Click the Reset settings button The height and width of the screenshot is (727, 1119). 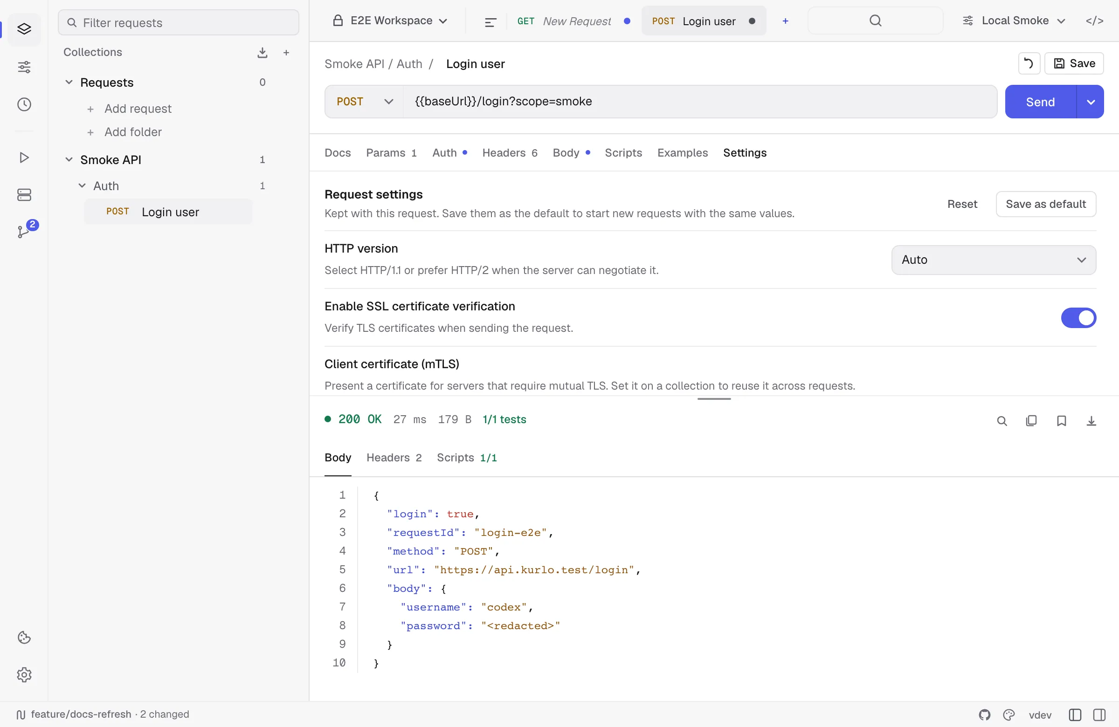coord(962,204)
